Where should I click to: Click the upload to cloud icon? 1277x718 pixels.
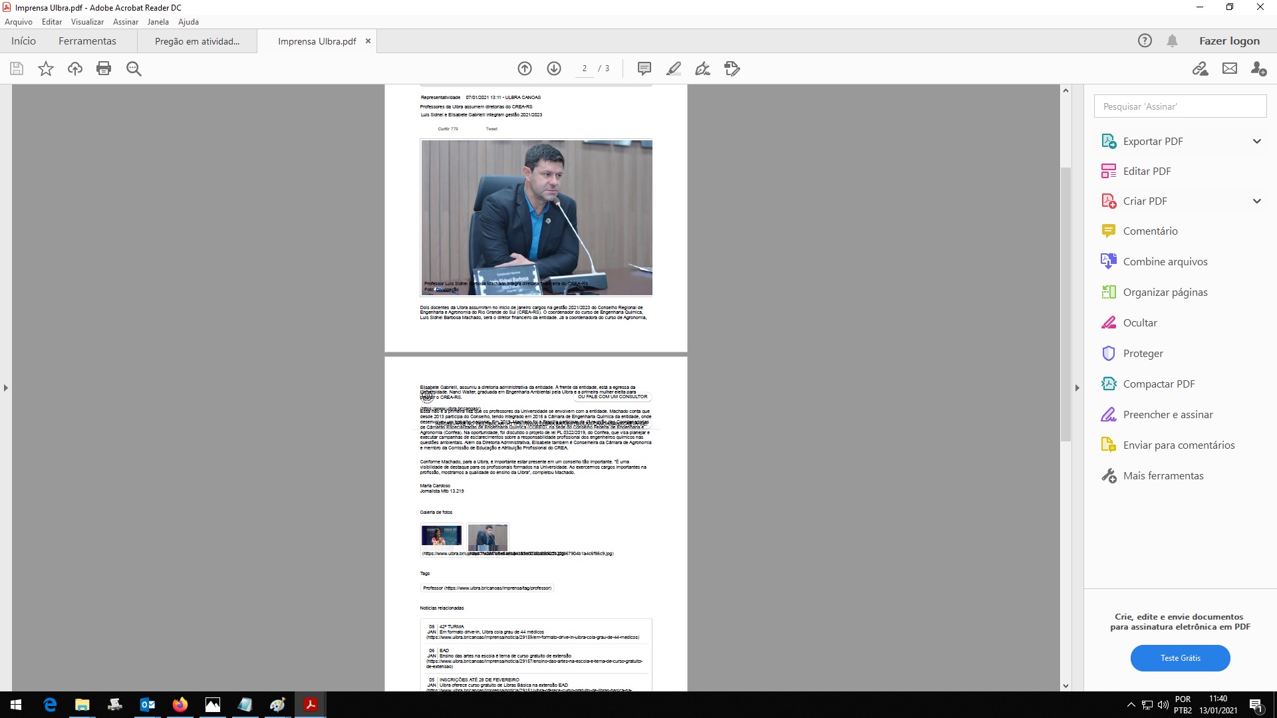coord(75,68)
